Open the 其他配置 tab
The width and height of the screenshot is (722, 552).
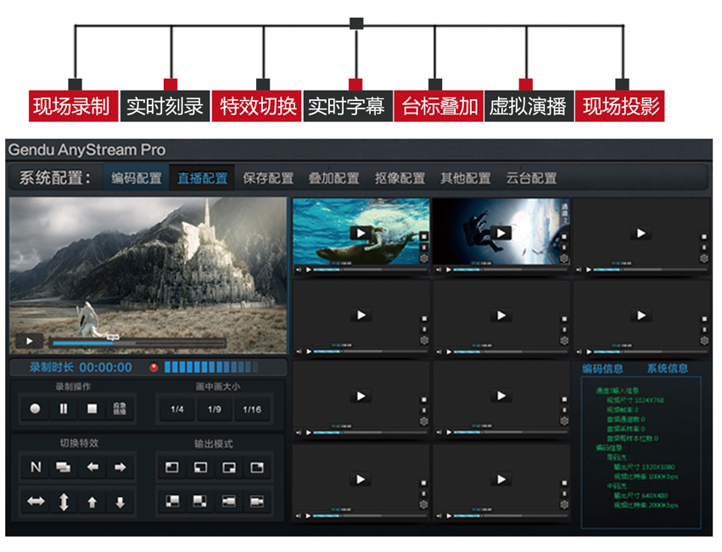466,178
